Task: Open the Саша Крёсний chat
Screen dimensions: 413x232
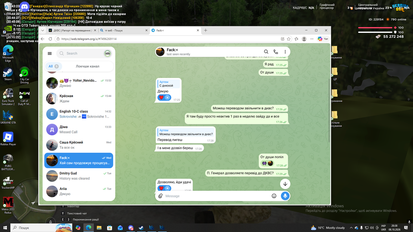Action: pos(79,145)
